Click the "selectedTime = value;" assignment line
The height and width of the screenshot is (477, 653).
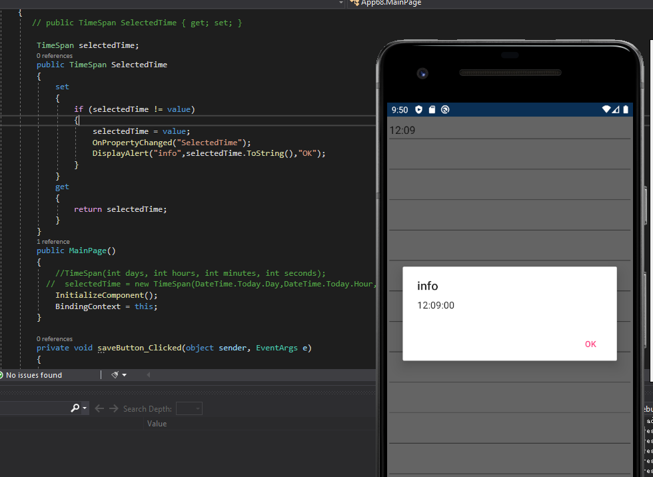click(x=141, y=131)
